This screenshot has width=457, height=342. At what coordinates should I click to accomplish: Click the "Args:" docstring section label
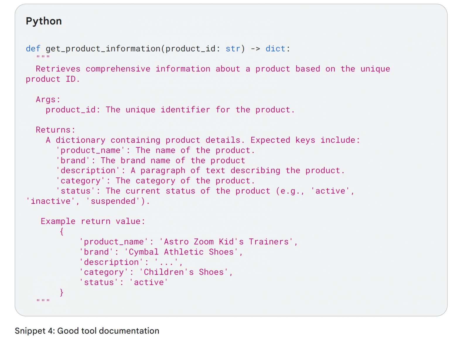pyautogui.click(x=48, y=100)
